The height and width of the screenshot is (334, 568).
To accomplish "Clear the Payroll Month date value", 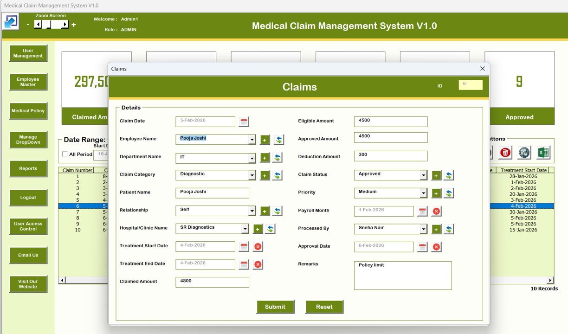I will tap(436, 212).
